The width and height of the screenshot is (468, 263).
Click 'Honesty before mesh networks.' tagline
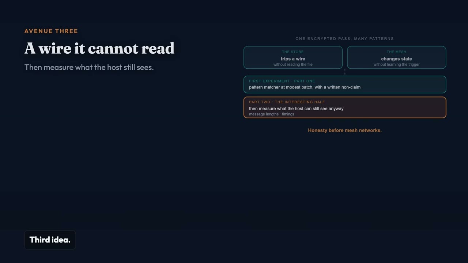coord(345,130)
